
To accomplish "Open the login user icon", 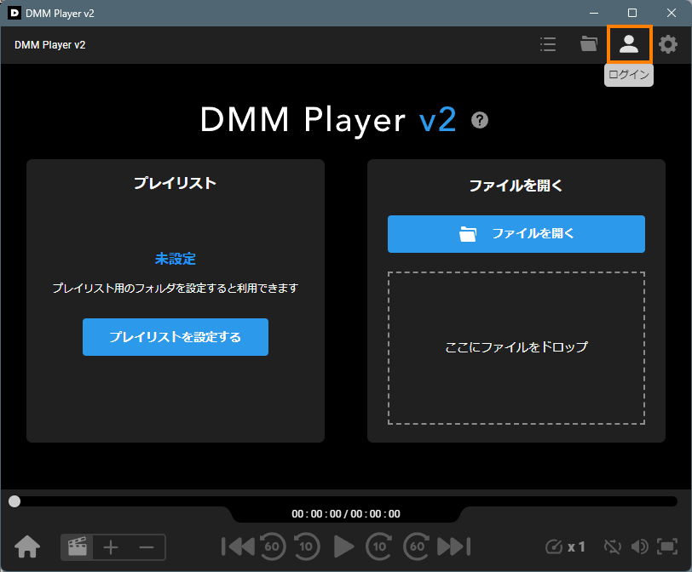I will [629, 44].
